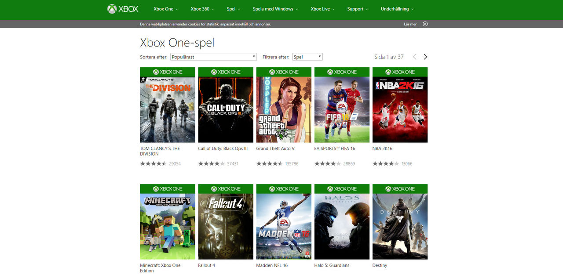Open the Halo 5: Guardians title link

pos(332,265)
